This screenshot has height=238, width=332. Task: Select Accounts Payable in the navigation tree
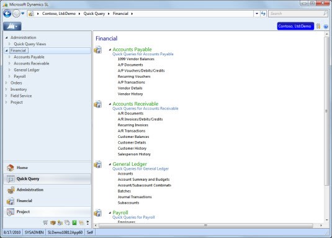[29, 57]
